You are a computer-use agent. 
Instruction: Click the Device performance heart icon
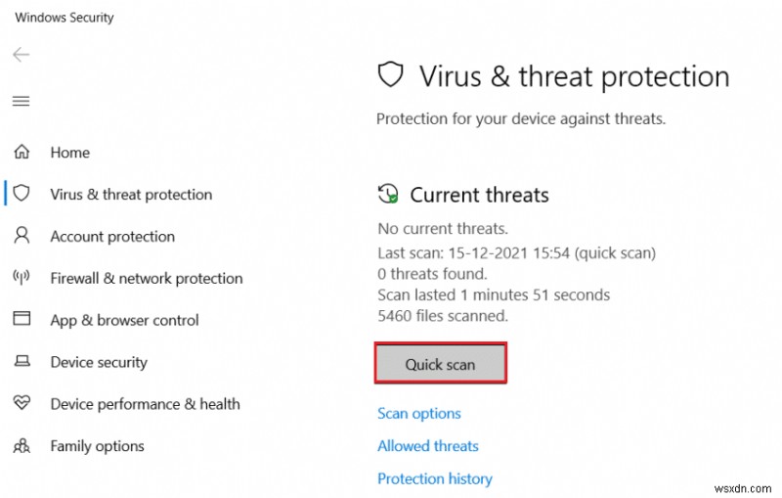point(21,404)
